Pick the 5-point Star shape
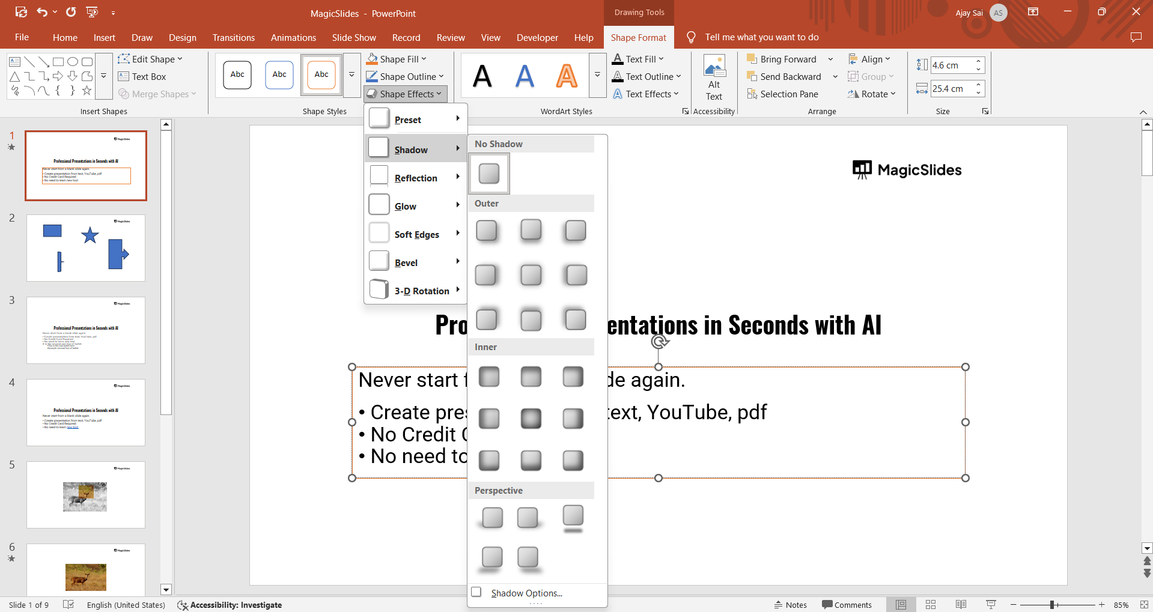1153x612 pixels. coord(87,91)
